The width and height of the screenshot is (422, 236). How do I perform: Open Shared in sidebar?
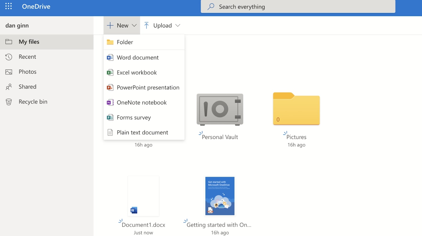47,87
